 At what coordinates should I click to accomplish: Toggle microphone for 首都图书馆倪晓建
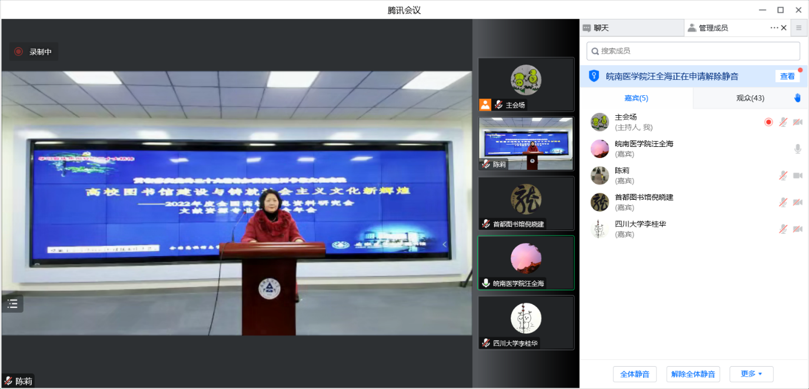point(783,202)
